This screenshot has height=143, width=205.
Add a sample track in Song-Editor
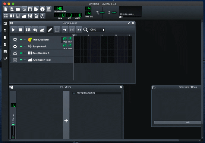[x=35, y=30]
